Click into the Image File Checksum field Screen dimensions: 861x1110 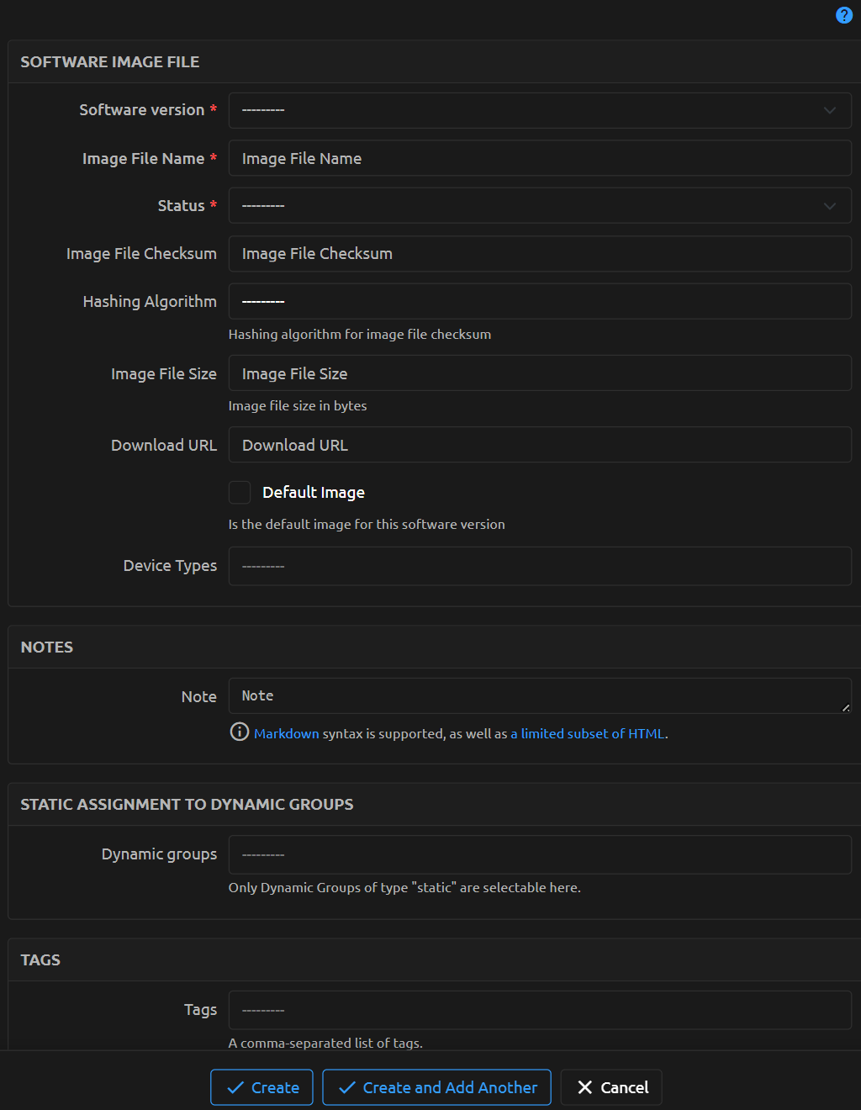click(x=540, y=253)
